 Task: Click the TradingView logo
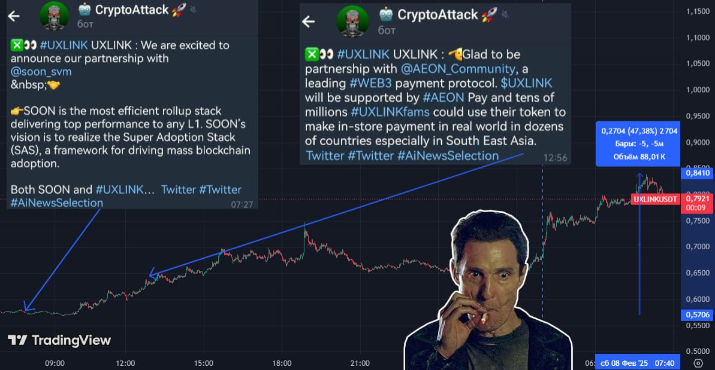tap(59, 340)
